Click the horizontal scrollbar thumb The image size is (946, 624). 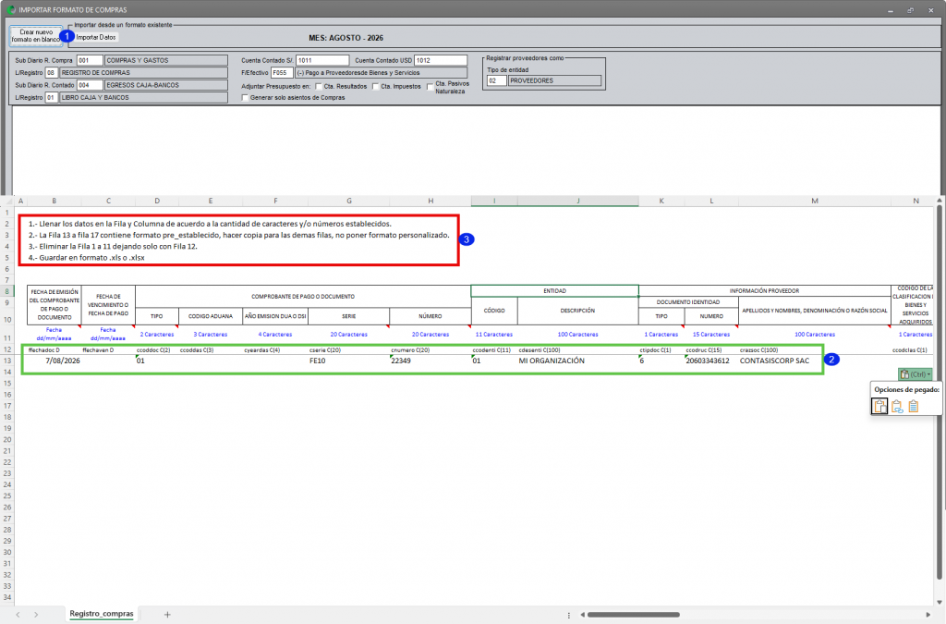(634, 615)
